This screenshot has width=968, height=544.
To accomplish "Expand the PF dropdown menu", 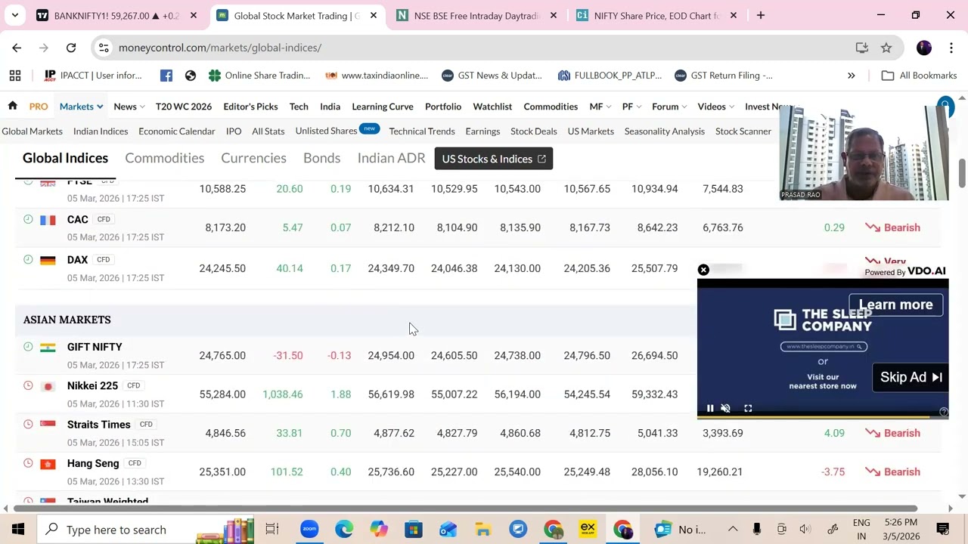I will pyautogui.click(x=631, y=107).
